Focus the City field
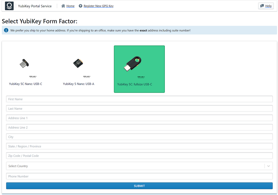 tap(139, 137)
